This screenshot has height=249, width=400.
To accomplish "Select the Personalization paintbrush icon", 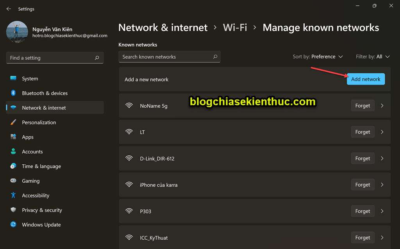I will click(x=13, y=122).
